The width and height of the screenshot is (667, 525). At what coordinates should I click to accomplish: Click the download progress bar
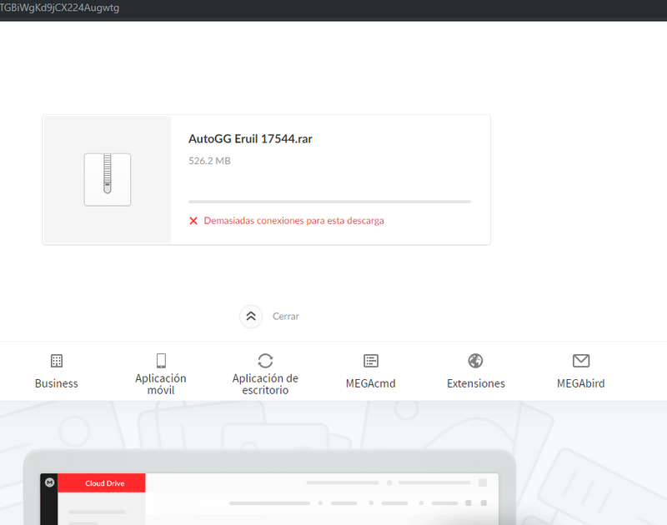329,202
